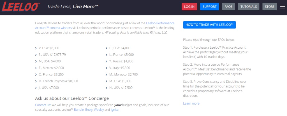Click chevron next to L., France: $5,000
Viewport: 287px width, 116px height.
coord(107,55)
